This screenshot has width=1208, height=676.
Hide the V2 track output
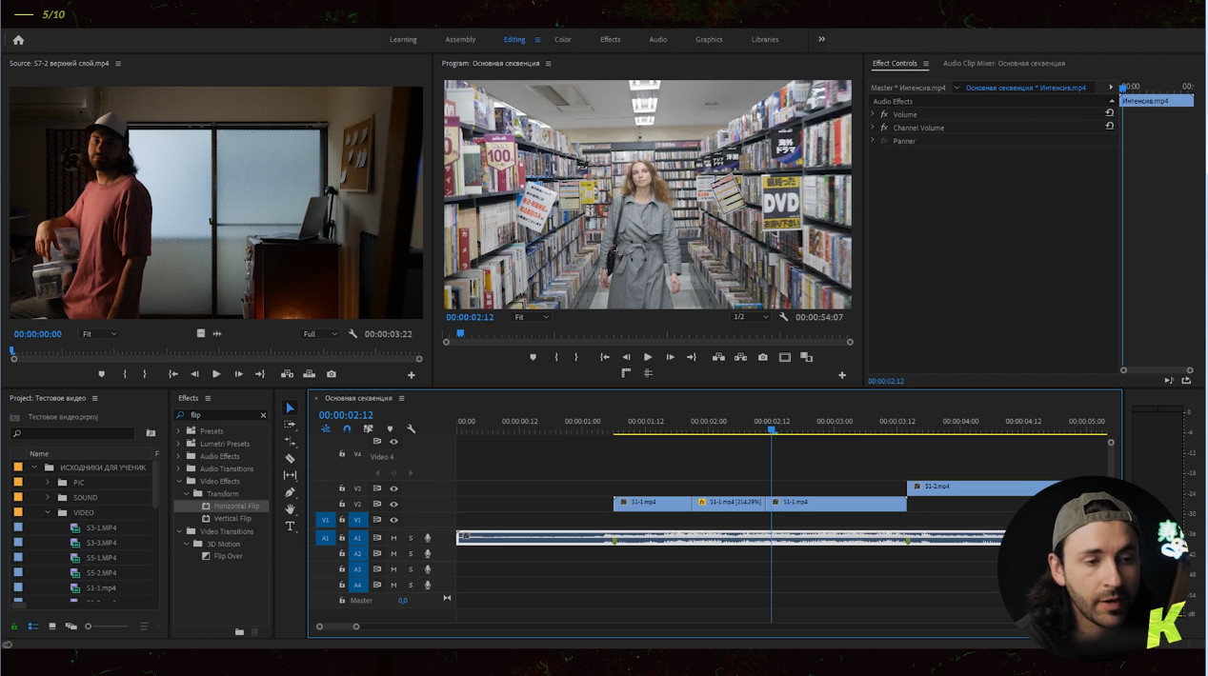tap(393, 504)
